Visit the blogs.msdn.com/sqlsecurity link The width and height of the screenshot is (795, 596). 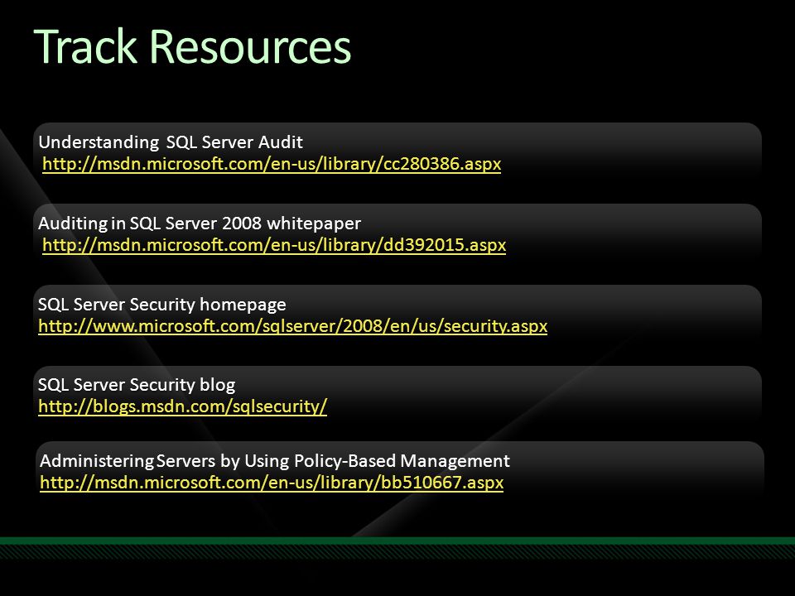tap(183, 406)
